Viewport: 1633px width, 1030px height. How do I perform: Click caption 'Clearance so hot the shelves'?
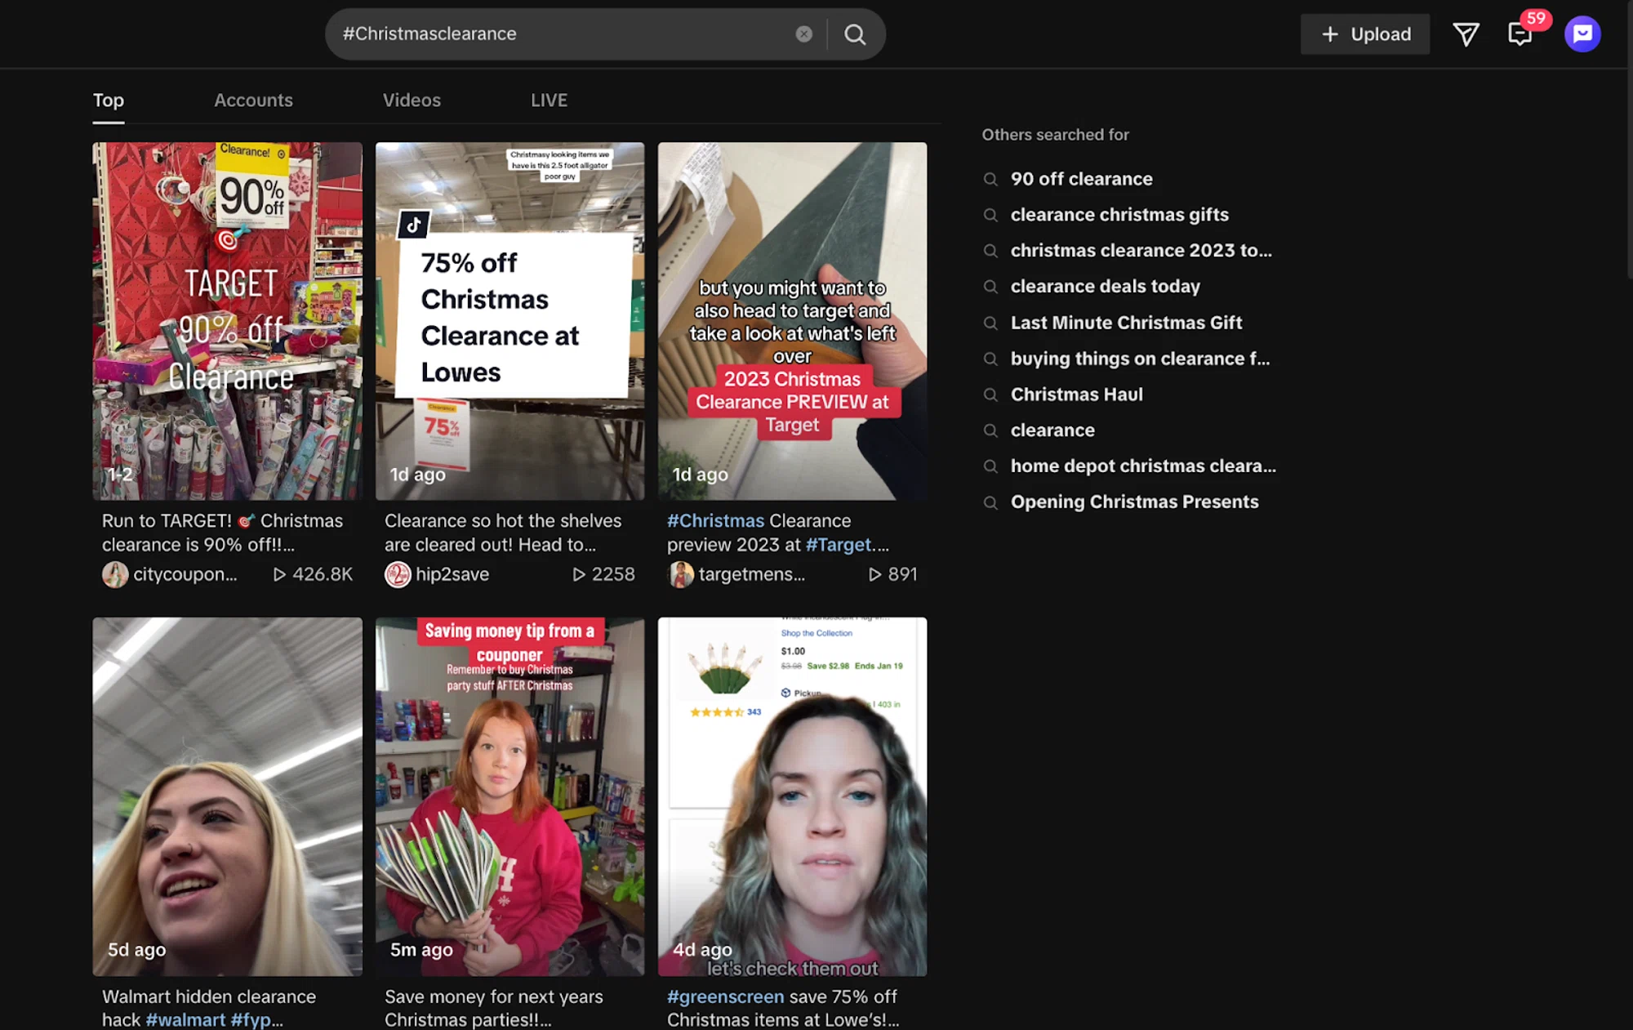tap(503, 533)
